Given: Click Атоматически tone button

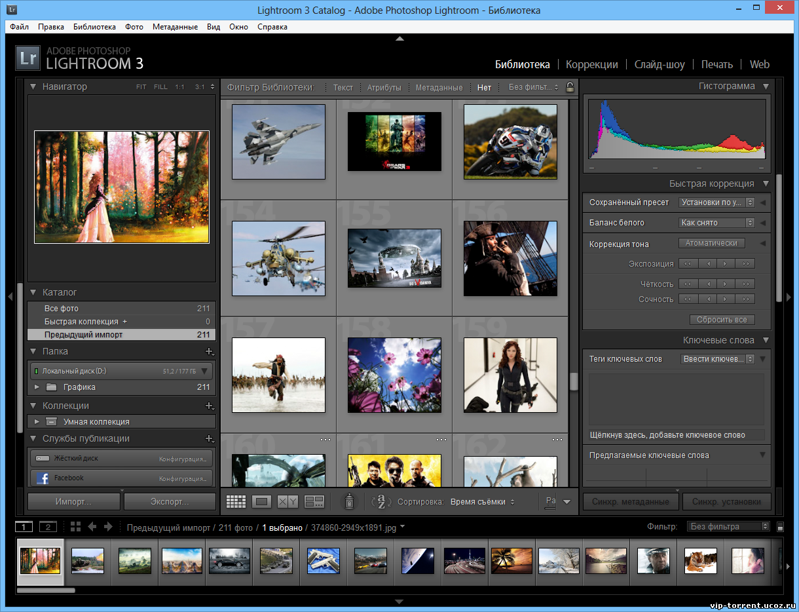Looking at the screenshot, I should pos(711,243).
